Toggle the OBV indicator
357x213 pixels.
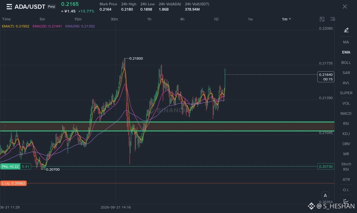pos(346,144)
